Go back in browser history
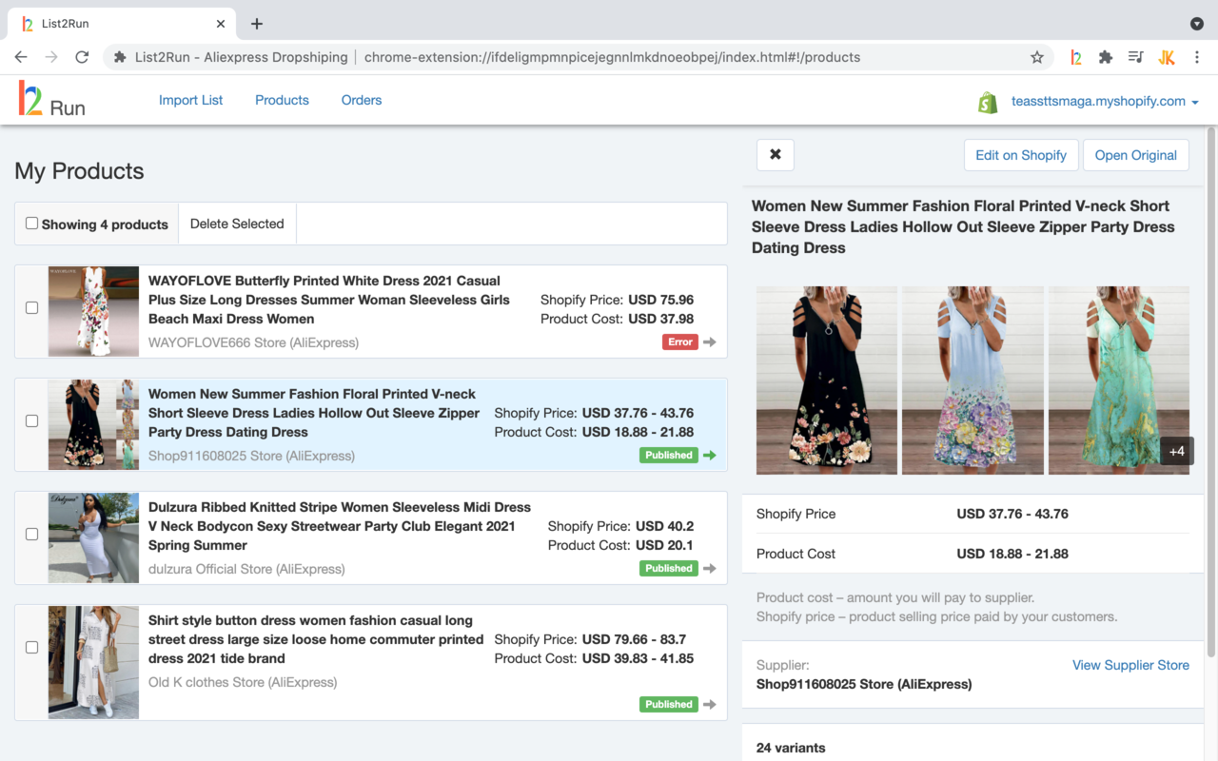The width and height of the screenshot is (1218, 761). (21, 57)
